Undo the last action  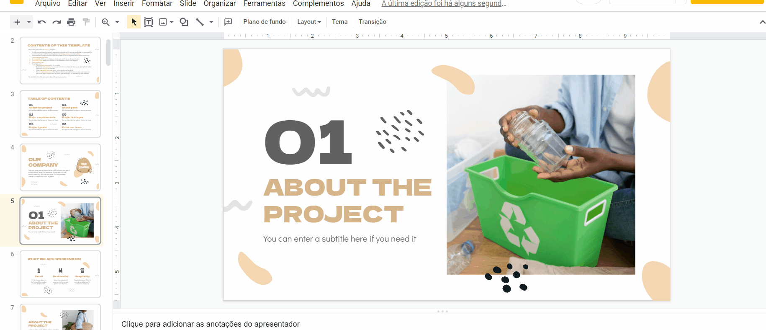41,22
